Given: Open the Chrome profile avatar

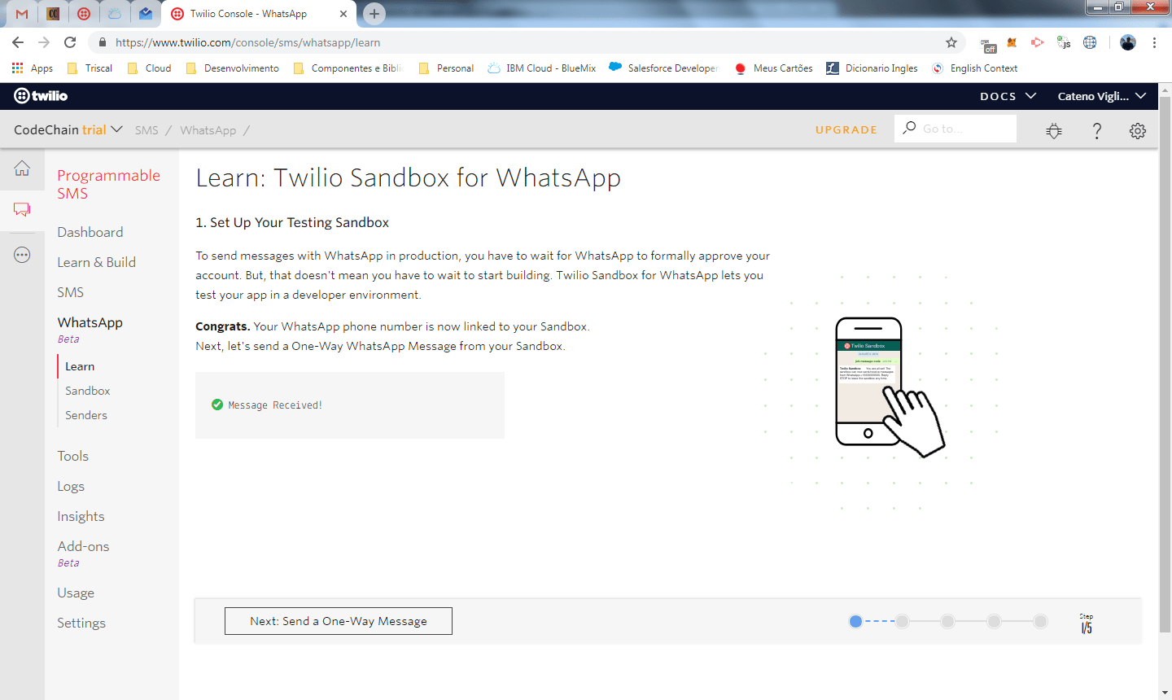Looking at the screenshot, I should [x=1127, y=42].
